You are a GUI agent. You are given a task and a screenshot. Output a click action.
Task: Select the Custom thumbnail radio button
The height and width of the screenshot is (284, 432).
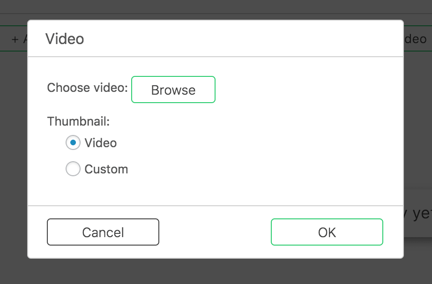coord(73,169)
